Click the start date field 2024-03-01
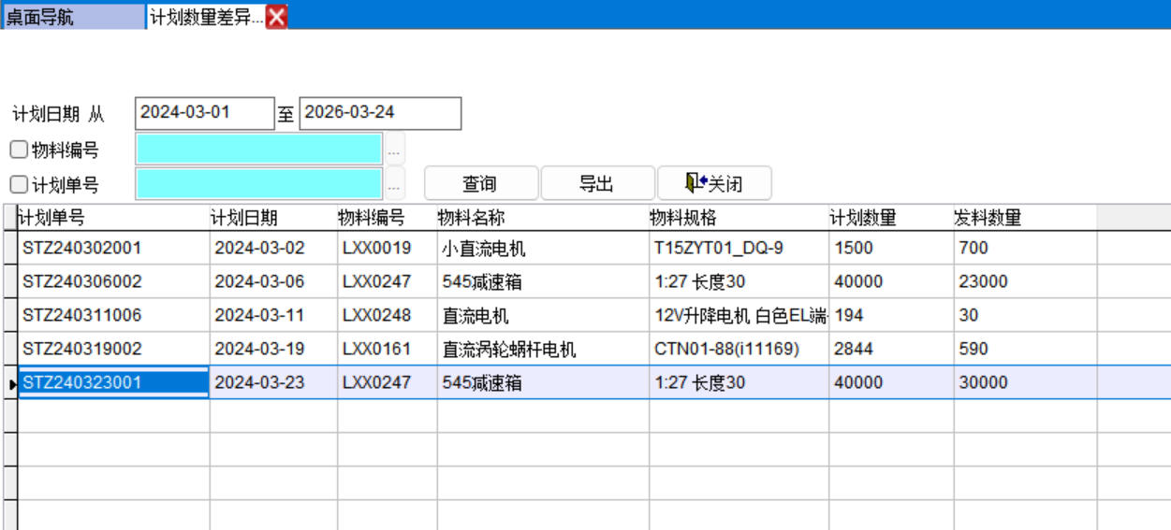1171x530 pixels. [204, 113]
